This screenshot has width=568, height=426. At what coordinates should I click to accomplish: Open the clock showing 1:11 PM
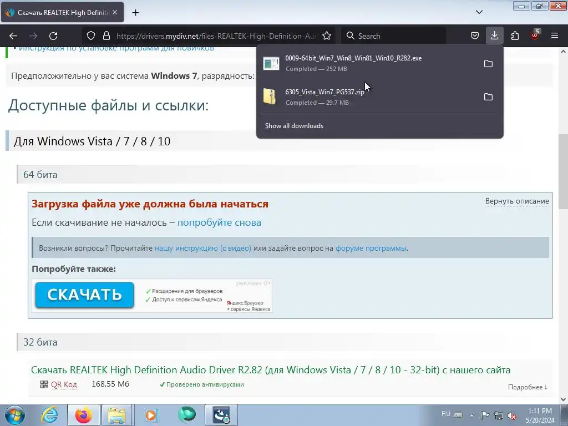point(540,415)
